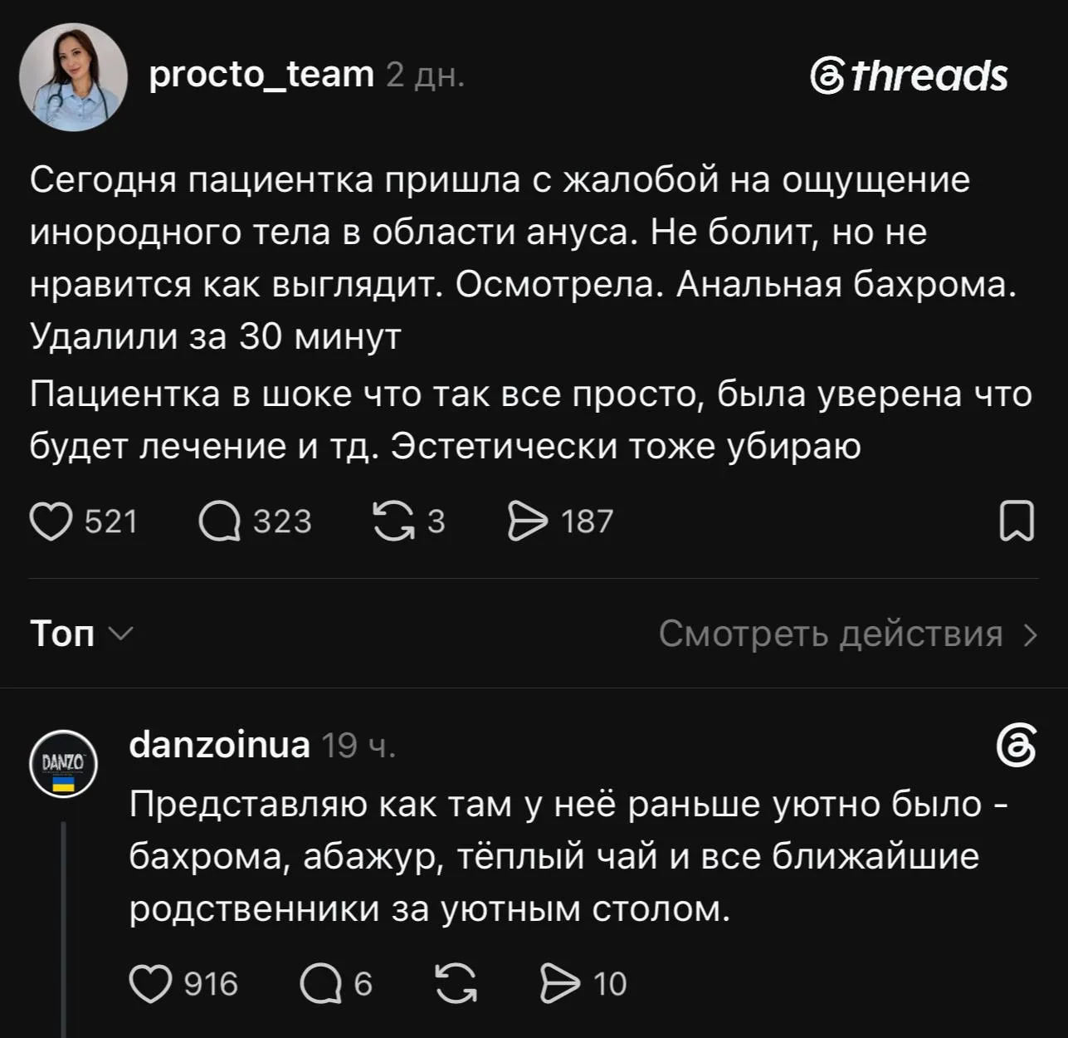Open comments on post showing 323 replies
The height and width of the screenshot is (1038, 1068).
coord(220,521)
